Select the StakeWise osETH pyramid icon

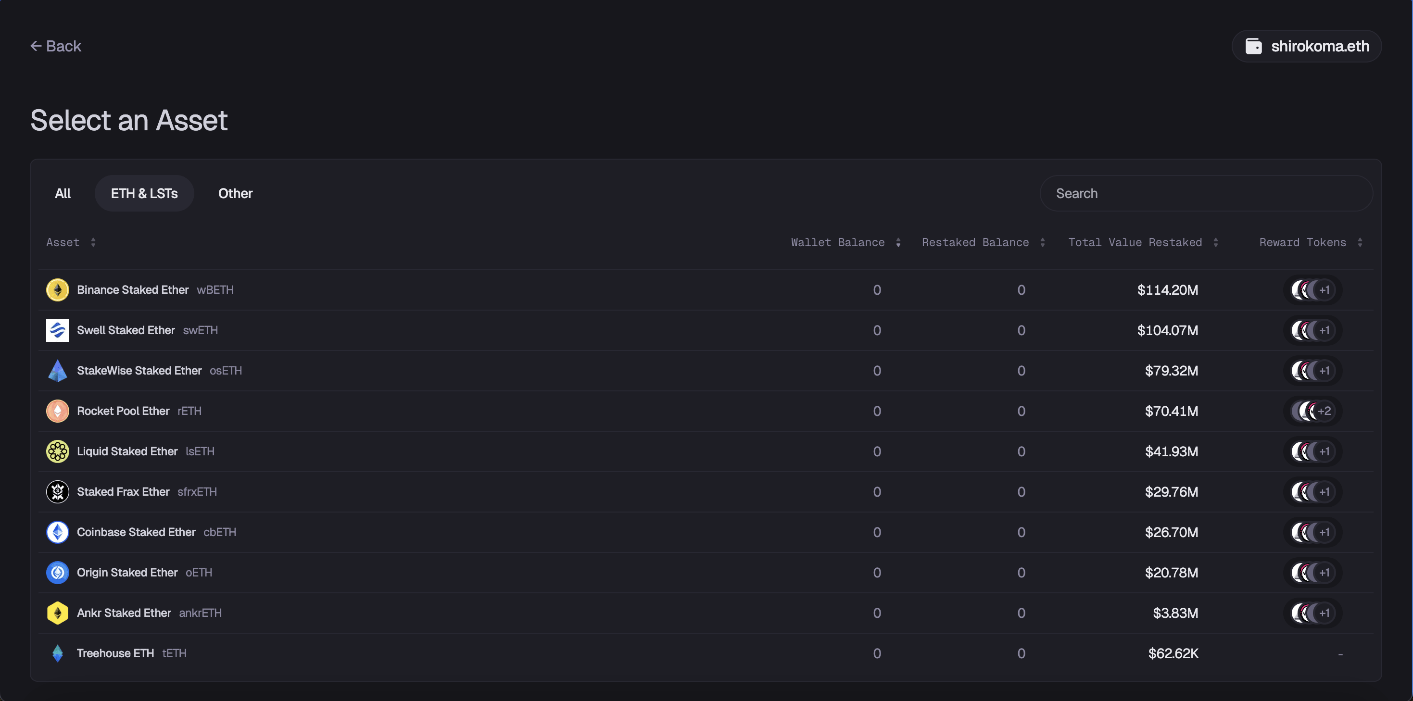click(57, 371)
